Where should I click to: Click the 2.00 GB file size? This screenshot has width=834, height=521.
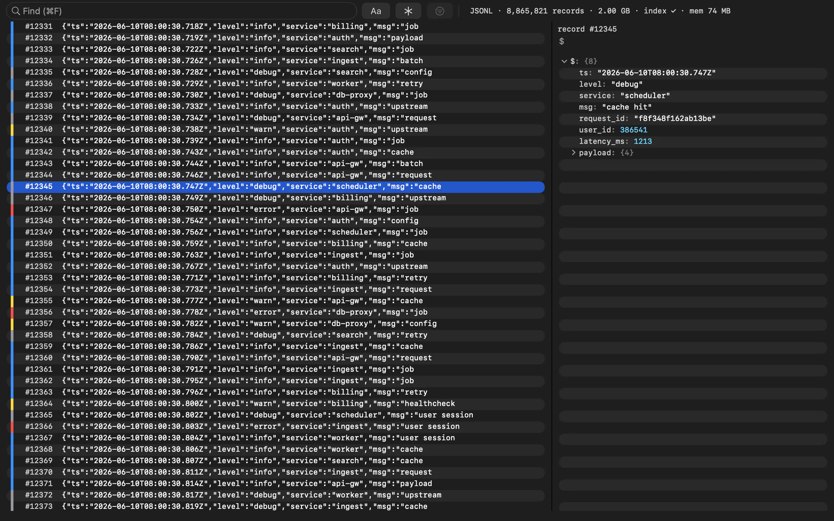click(x=614, y=11)
